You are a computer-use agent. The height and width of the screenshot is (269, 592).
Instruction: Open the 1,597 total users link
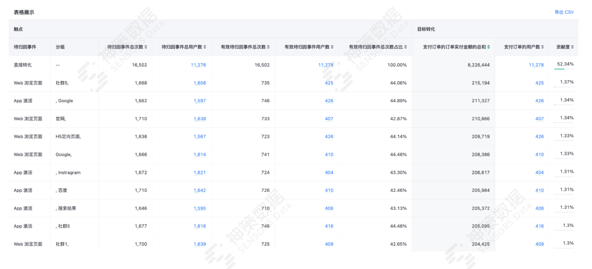(x=200, y=101)
